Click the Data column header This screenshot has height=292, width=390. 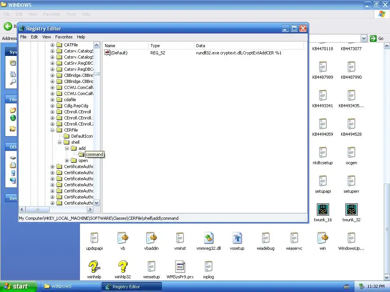249,46
